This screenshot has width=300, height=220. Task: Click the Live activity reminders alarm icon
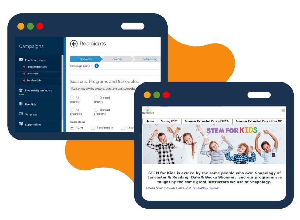click(21, 90)
